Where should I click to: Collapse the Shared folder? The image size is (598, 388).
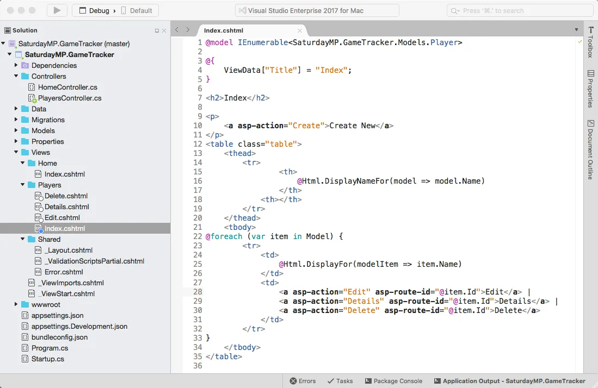pyautogui.click(x=22, y=239)
